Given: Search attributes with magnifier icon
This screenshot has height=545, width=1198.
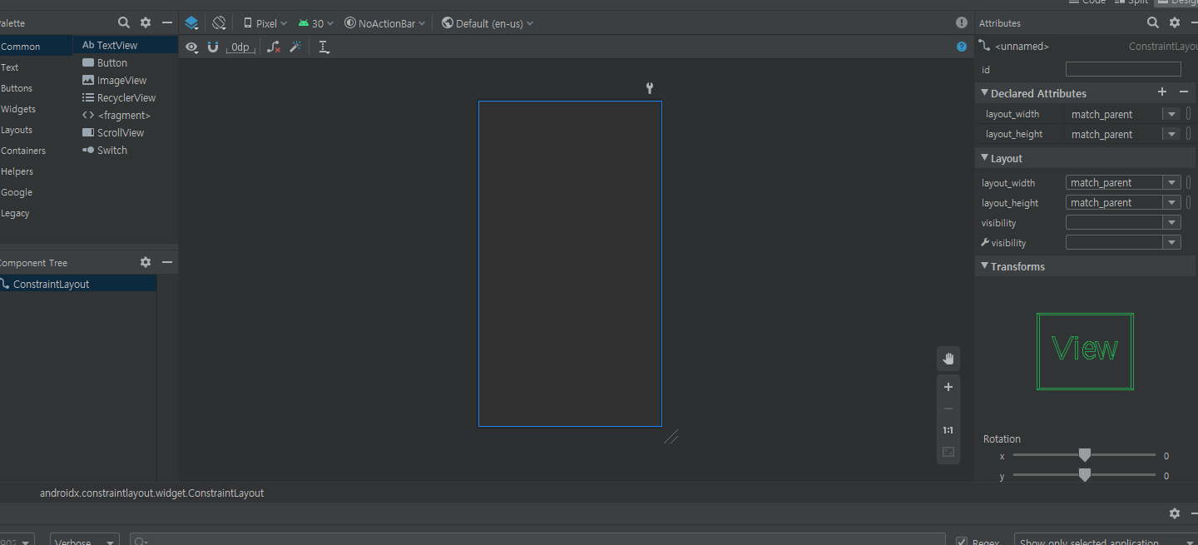Looking at the screenshot, I should pyautogui.click(x=1153, y=23).
